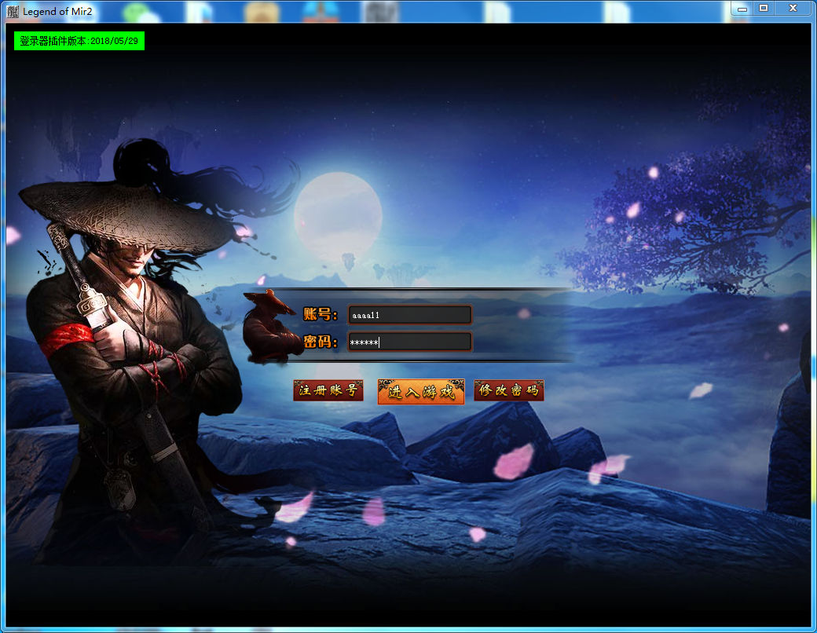Close the Legend of Mir2 window
The width and height of the screenshot is (817, 633).
point(793,8)
